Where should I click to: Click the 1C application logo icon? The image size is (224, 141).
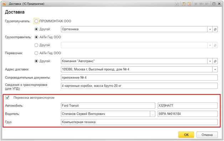click(4, 4)
